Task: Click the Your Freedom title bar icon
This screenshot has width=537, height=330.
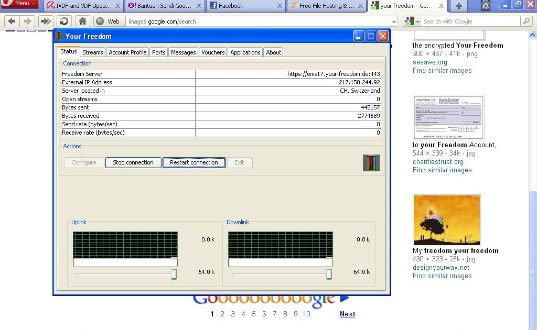Action: coord(59,36)
